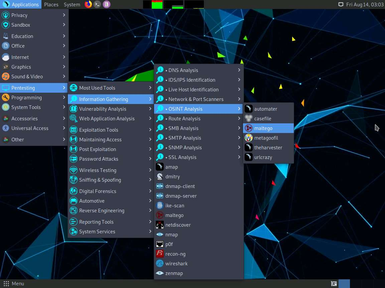
Task: Open urlcrazy tool
Action: [x=268, y=157]
